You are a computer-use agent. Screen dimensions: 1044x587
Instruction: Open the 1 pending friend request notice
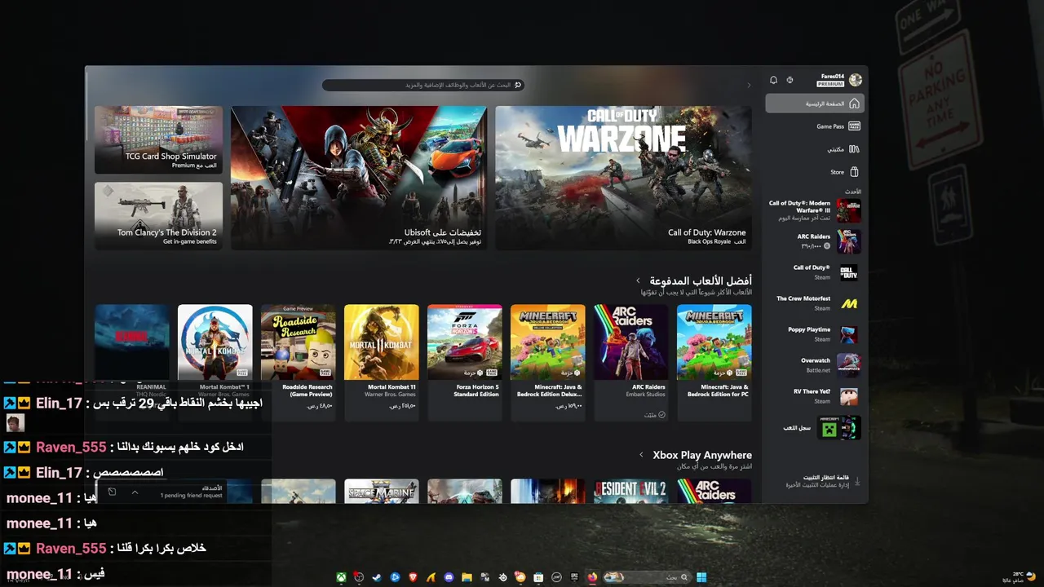[x=192, y=496]
